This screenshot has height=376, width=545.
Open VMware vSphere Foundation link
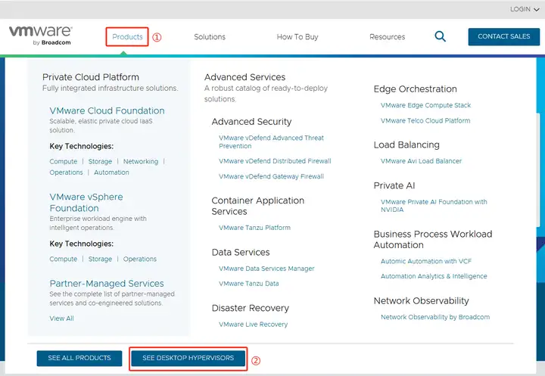tap(86, 202)
